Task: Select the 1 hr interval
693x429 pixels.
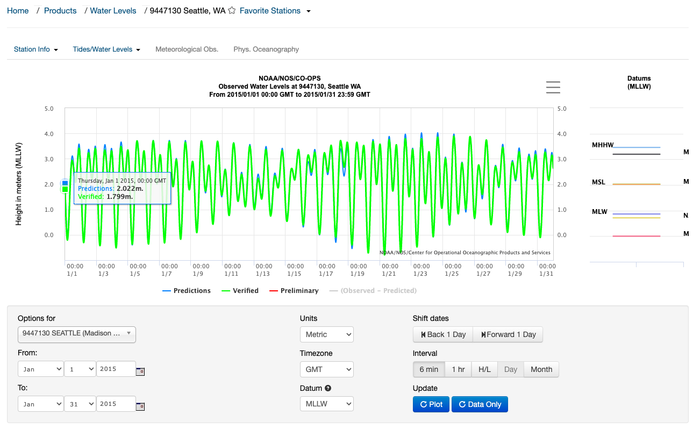Action: 458,369
